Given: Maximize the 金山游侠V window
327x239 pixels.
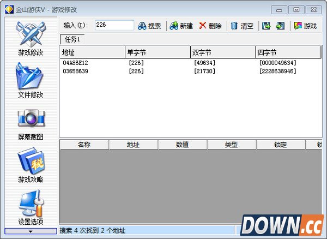Looking at the screenshot, I should [296, 10].
